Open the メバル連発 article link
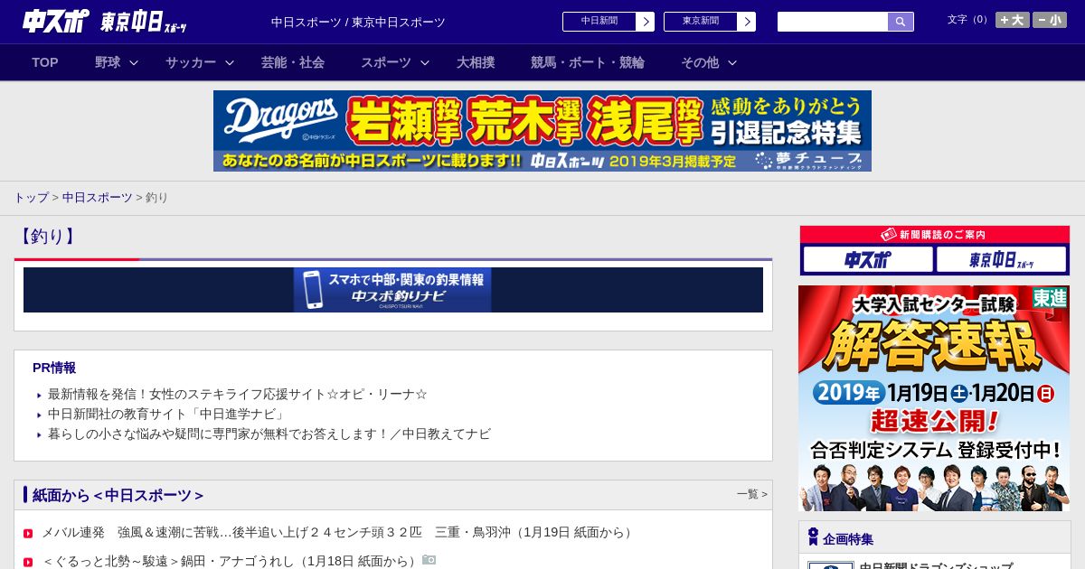The height and width of the screenshot is (569, 1085). [338, 532]
